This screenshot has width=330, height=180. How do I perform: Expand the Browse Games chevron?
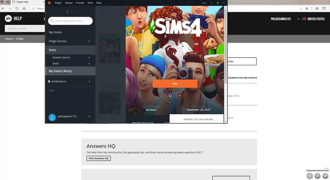[x=89, y=58]
